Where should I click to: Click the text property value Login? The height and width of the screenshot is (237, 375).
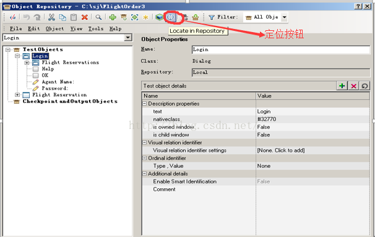[x=264, y=111]
